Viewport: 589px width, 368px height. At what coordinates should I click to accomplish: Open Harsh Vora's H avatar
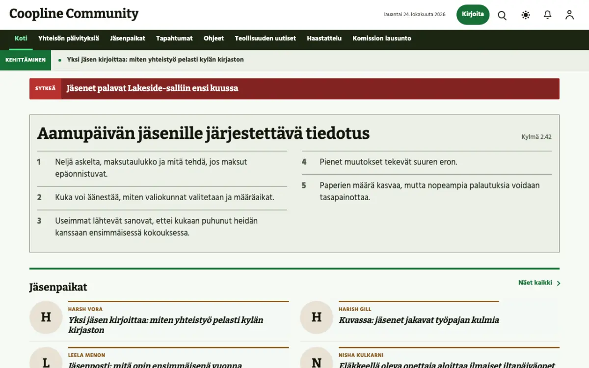click(x=46, y=317)
